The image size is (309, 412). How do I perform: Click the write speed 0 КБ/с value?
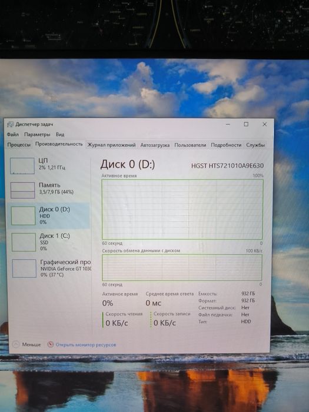coord(165,323)
